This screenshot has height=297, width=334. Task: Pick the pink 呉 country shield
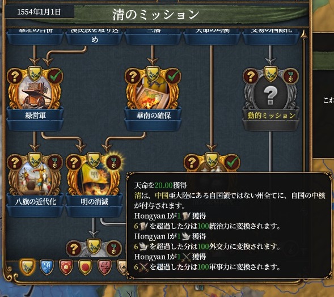pos(104,267)
